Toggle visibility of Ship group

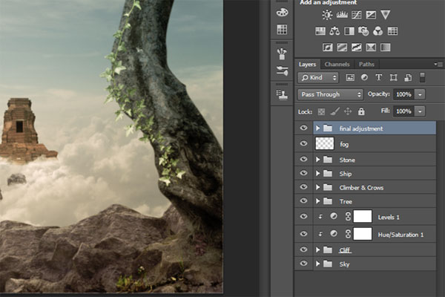(x=303, y=174)
